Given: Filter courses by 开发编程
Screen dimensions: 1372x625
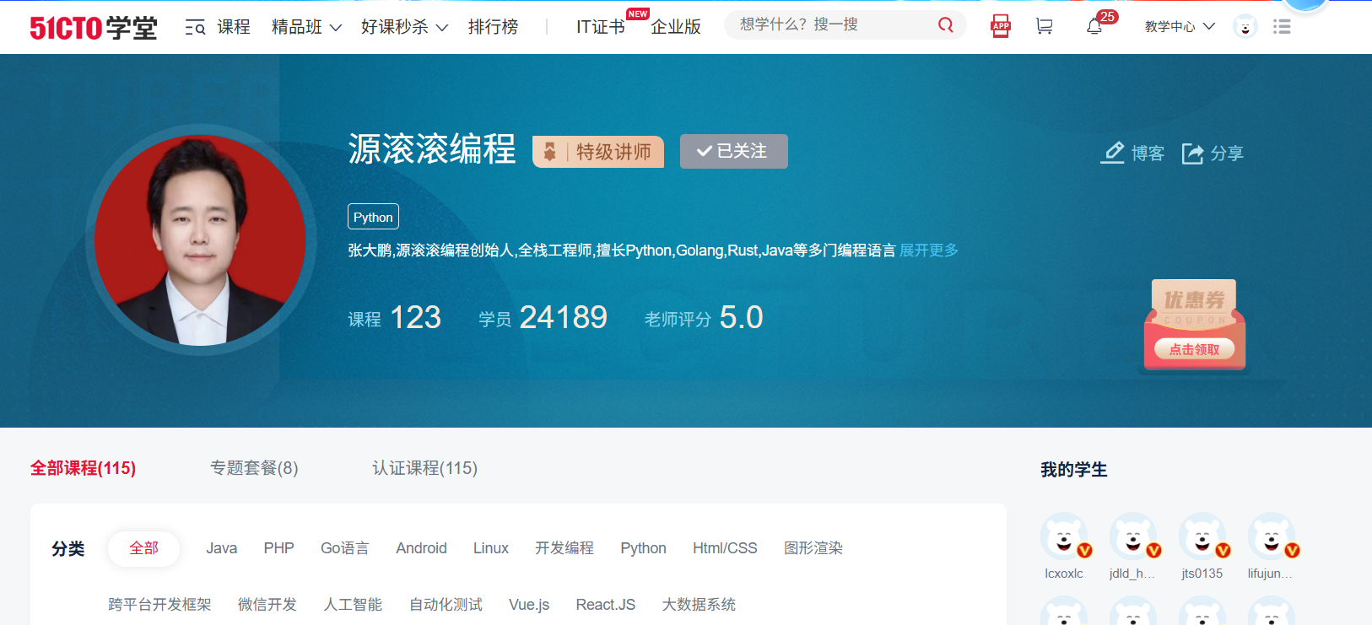Looking at the screenshot, I should (x=564, y=548).
